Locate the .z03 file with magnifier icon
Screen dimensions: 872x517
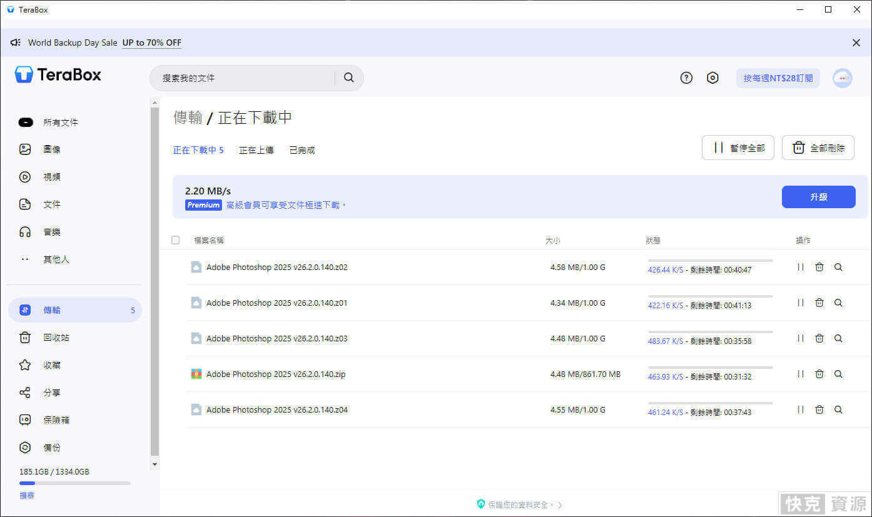[838, 338]
